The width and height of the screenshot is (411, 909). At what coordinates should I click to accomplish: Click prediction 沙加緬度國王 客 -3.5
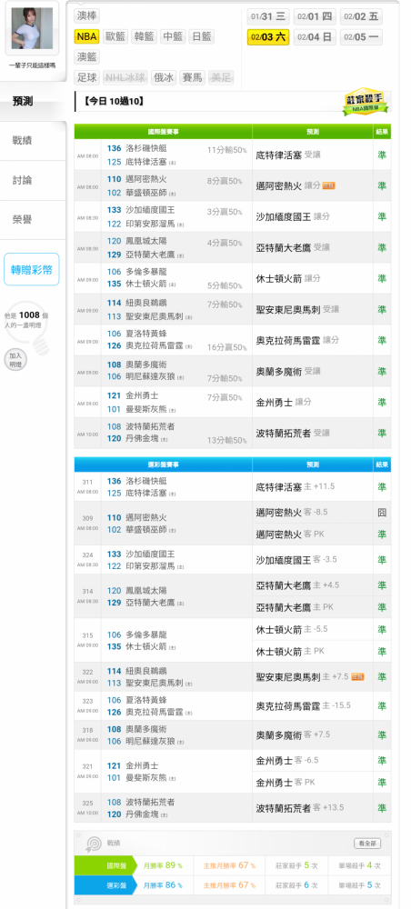pos(296,560)
